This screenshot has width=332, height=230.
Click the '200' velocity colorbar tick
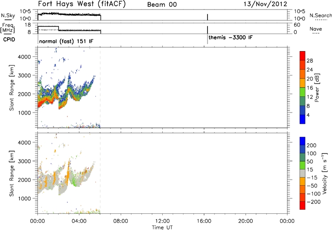(312, 145)
